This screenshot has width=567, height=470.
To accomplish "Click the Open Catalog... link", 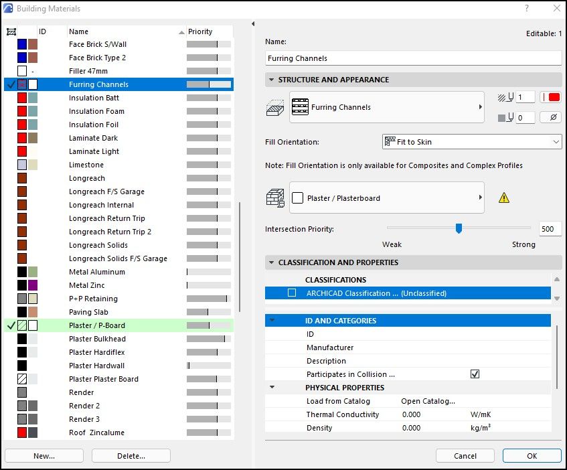I will (x=428, y=401).
